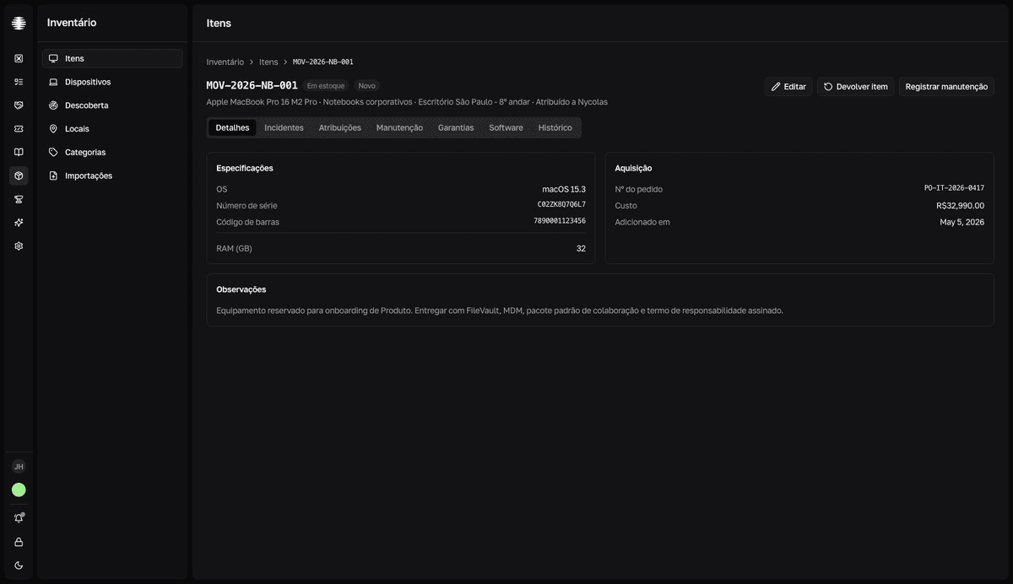
Task: Click the Observações note text
Action: (500, 311)
